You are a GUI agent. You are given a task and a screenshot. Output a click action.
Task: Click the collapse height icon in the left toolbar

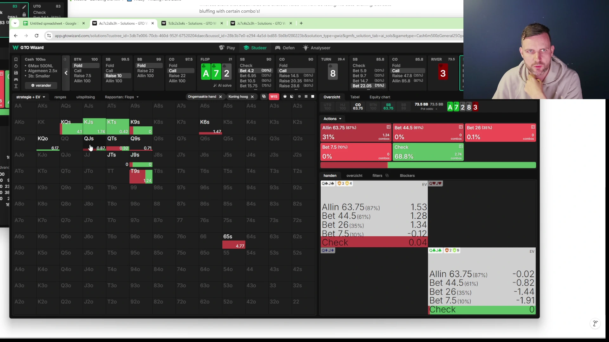pos(16,86)
